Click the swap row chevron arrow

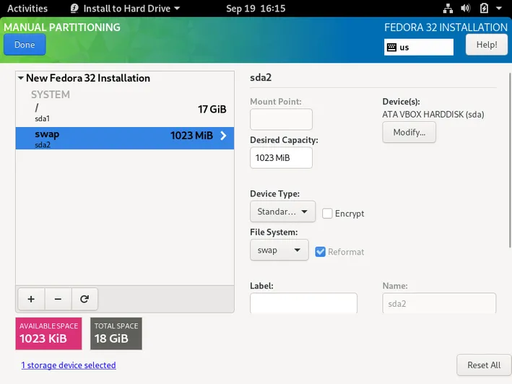[223, 136]
